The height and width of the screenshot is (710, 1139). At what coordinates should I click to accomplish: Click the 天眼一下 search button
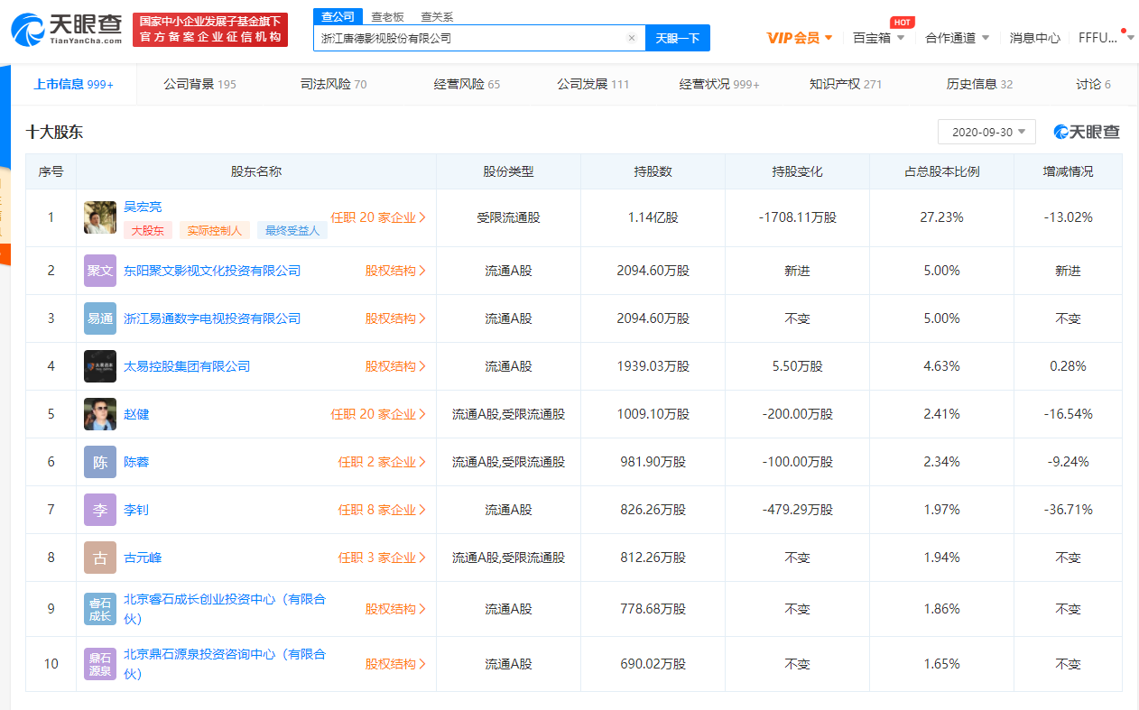[x=678, y=38]
